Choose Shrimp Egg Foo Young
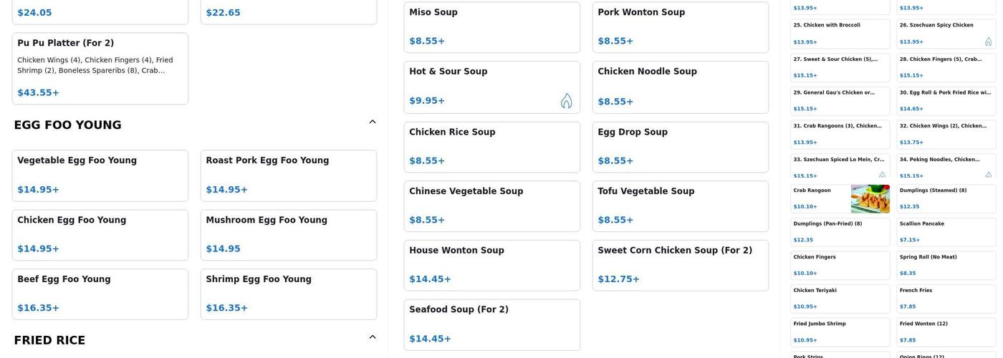 (x=289, y=294)
